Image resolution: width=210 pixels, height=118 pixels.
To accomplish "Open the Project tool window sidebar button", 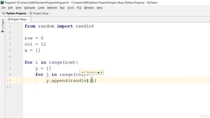I will (x=3, y=24).
